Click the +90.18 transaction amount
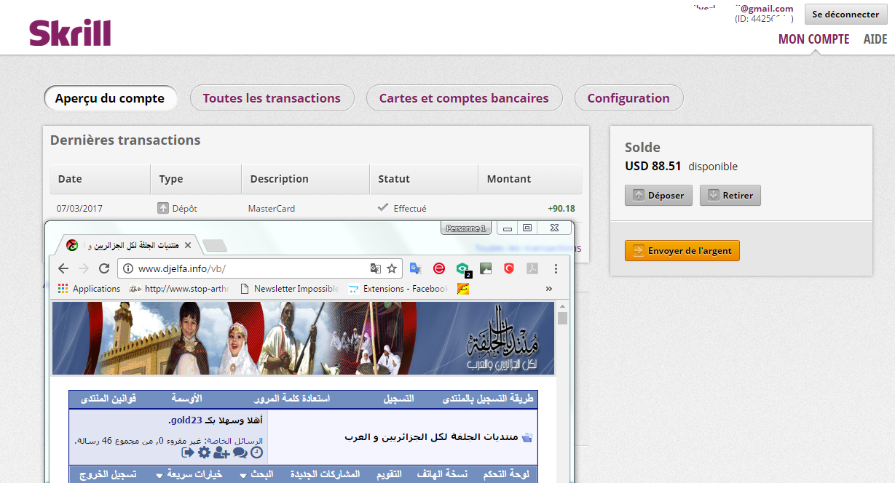This screenshot has width=895, height=483. coord(561,209)
